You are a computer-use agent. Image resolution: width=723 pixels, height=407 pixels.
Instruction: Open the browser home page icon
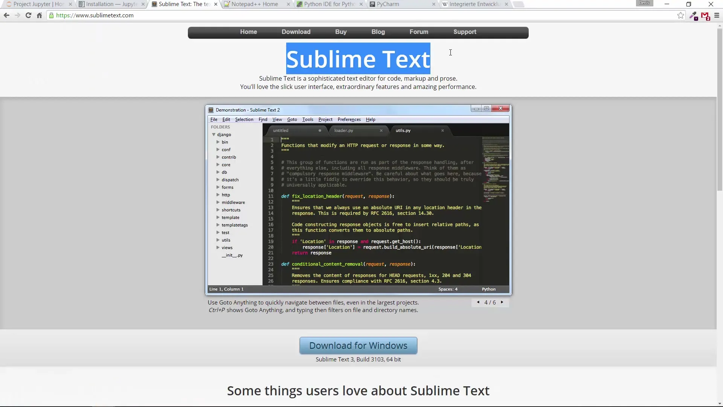click(x=39, y=15)
